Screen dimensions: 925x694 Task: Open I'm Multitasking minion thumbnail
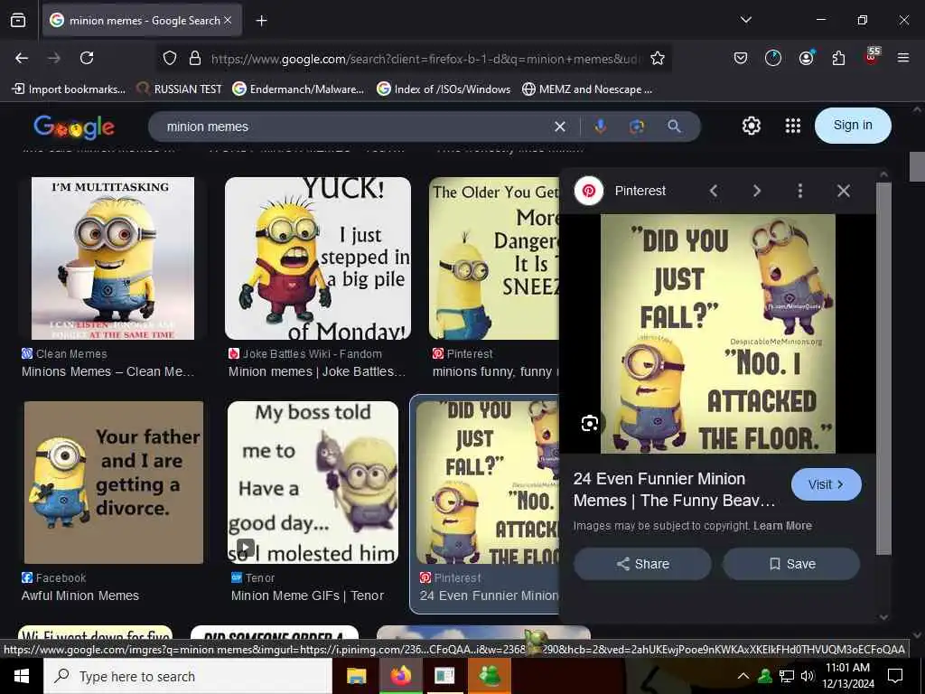tap(113, 258)
